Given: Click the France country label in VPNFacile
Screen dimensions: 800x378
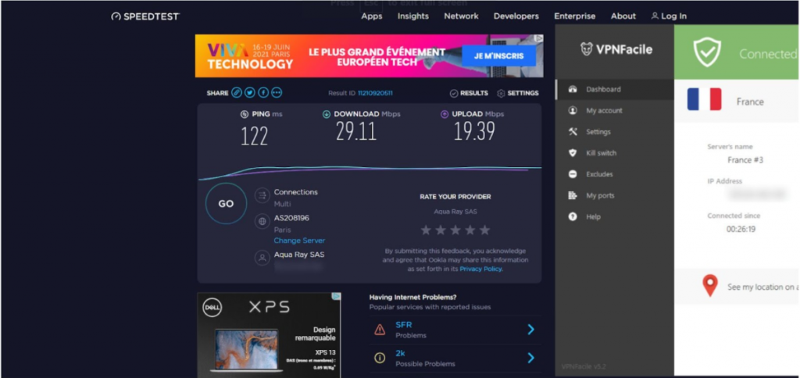Looking at the screenshot, I should 750,102.
